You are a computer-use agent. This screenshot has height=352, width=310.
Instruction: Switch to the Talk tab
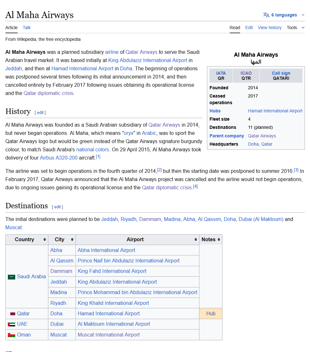pyautogui.click(x=27, y=28)
